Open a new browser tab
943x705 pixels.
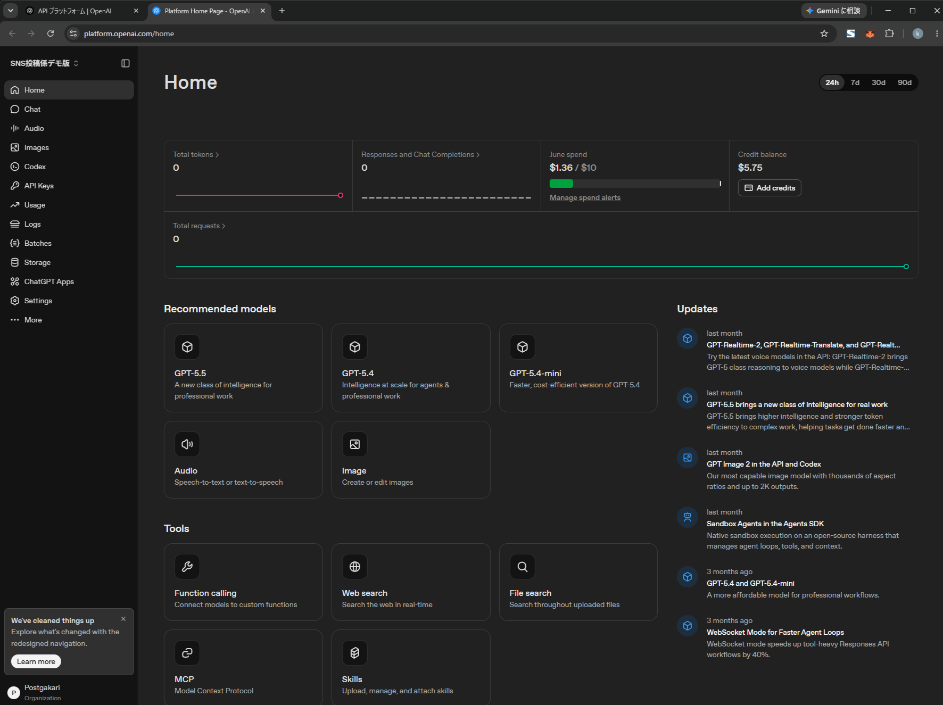pyautogui.click(x=282, y=11)
